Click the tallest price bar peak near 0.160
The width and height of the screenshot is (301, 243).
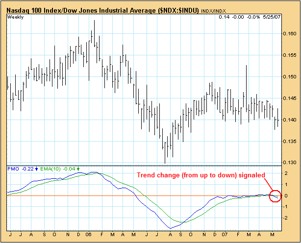click(94, 21)
